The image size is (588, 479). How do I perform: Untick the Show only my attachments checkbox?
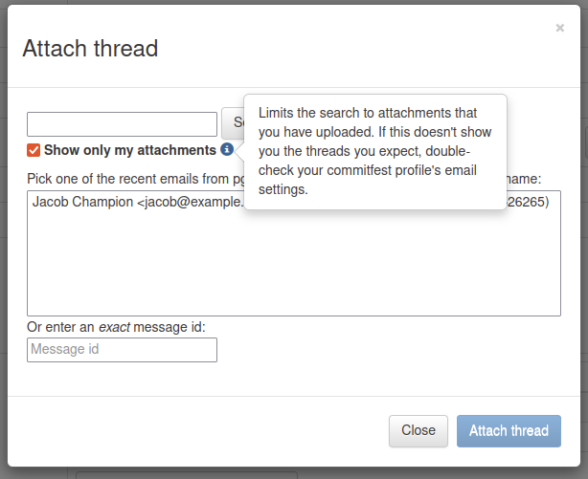point(34,150)
